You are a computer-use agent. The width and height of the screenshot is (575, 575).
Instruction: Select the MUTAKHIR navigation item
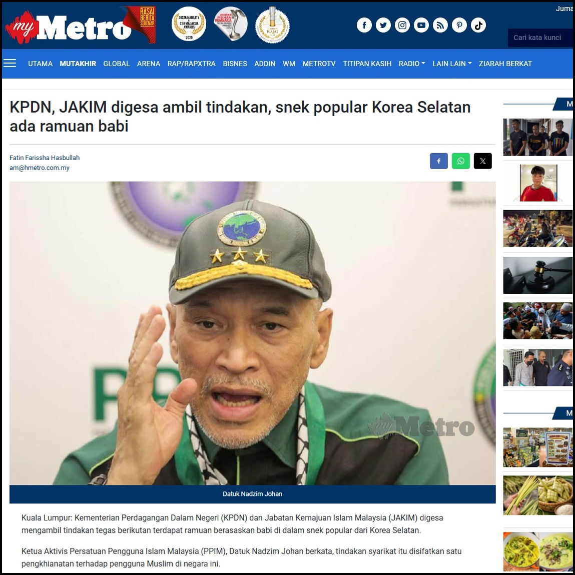78,64
